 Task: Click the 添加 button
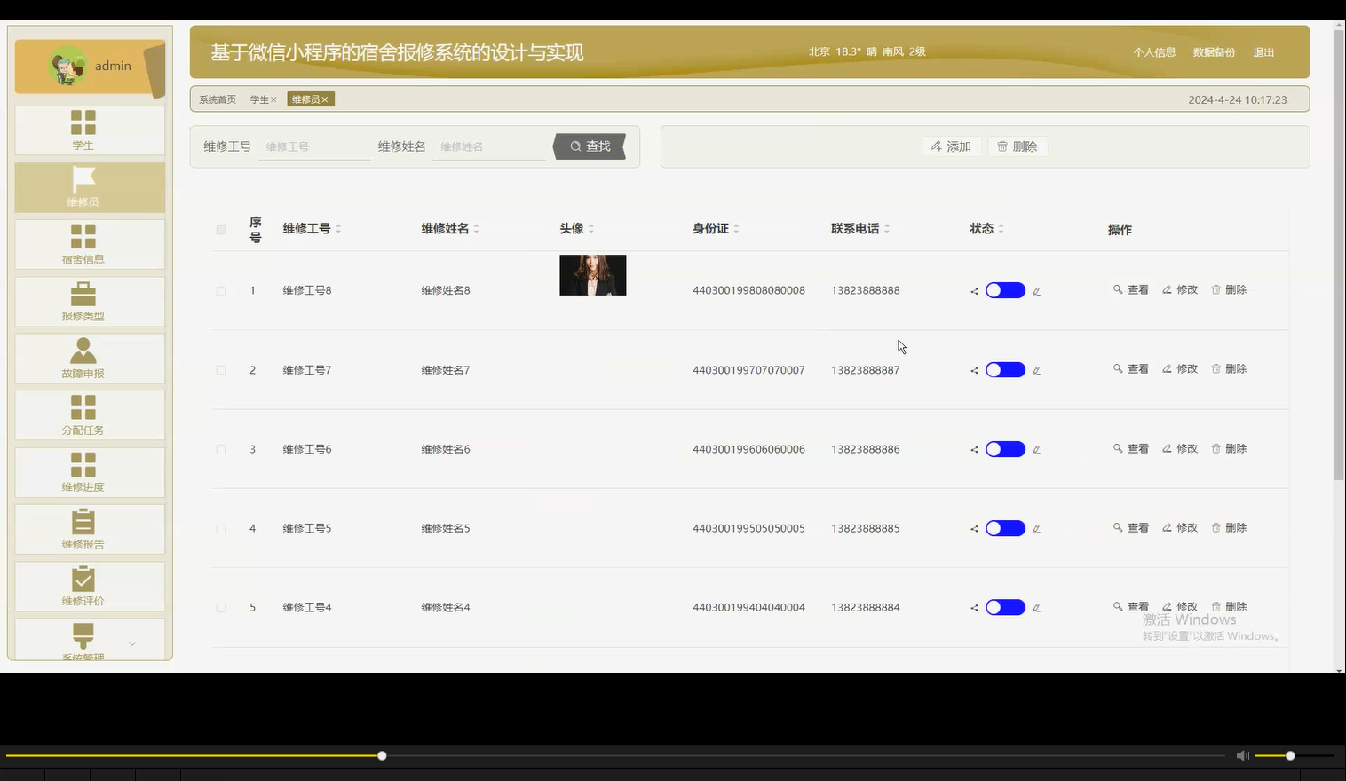coord(951,146)
